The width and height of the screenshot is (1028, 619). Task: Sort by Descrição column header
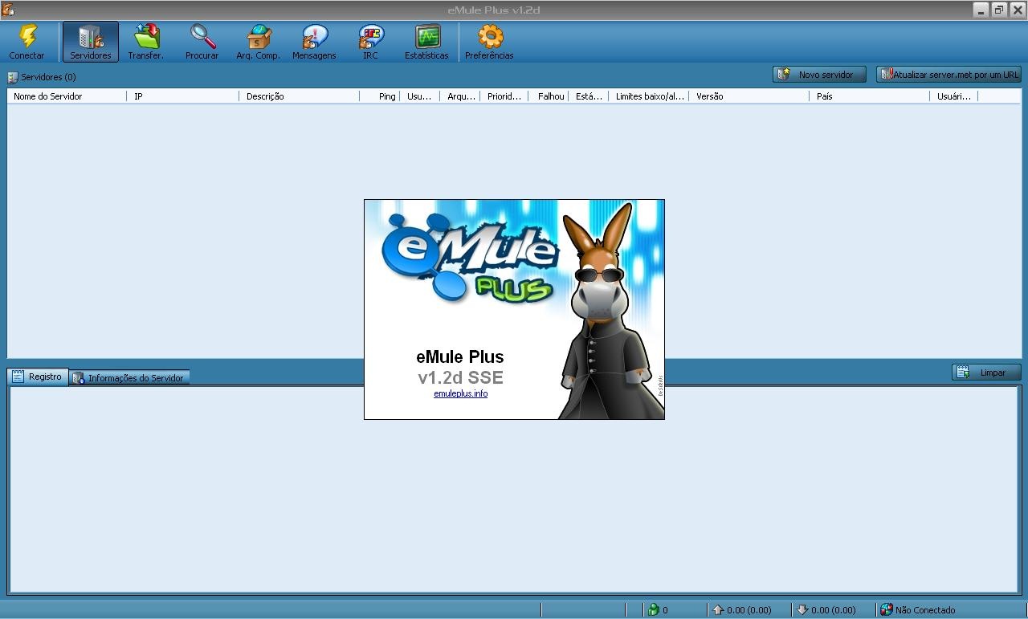pyautogui.click(x=299, y=96)
